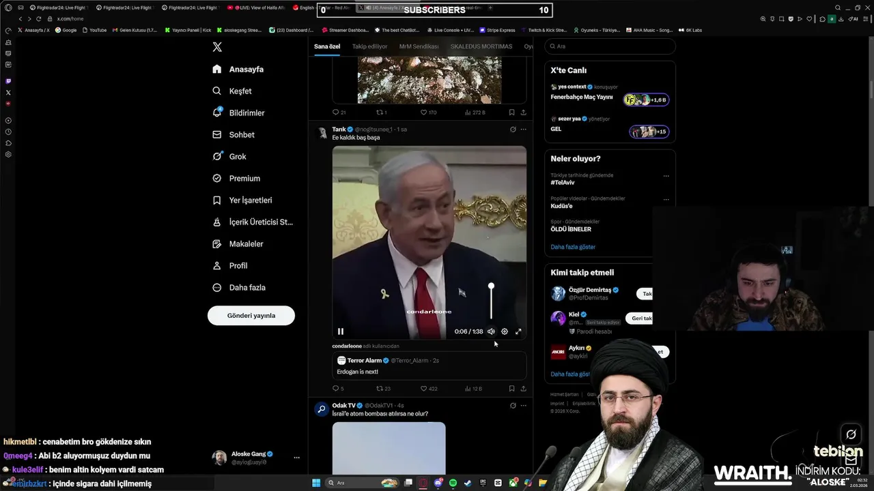The image size is (874, 491).
Task: Go back in the browser
Action: (20, 18)
